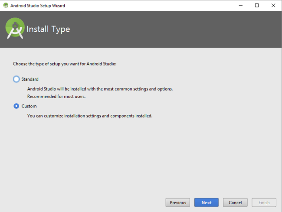Click the "most common settings and options" description
282x212 pixels.
(100, 89)
